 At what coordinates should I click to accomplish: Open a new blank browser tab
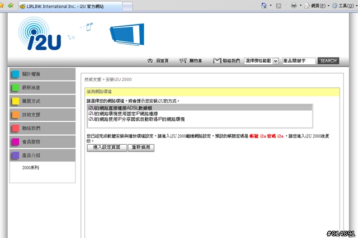(x=128, y=6)
